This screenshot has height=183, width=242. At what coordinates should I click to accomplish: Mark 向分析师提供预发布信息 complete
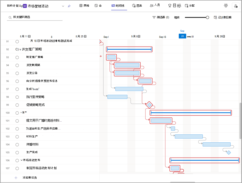tap(17, 81)
